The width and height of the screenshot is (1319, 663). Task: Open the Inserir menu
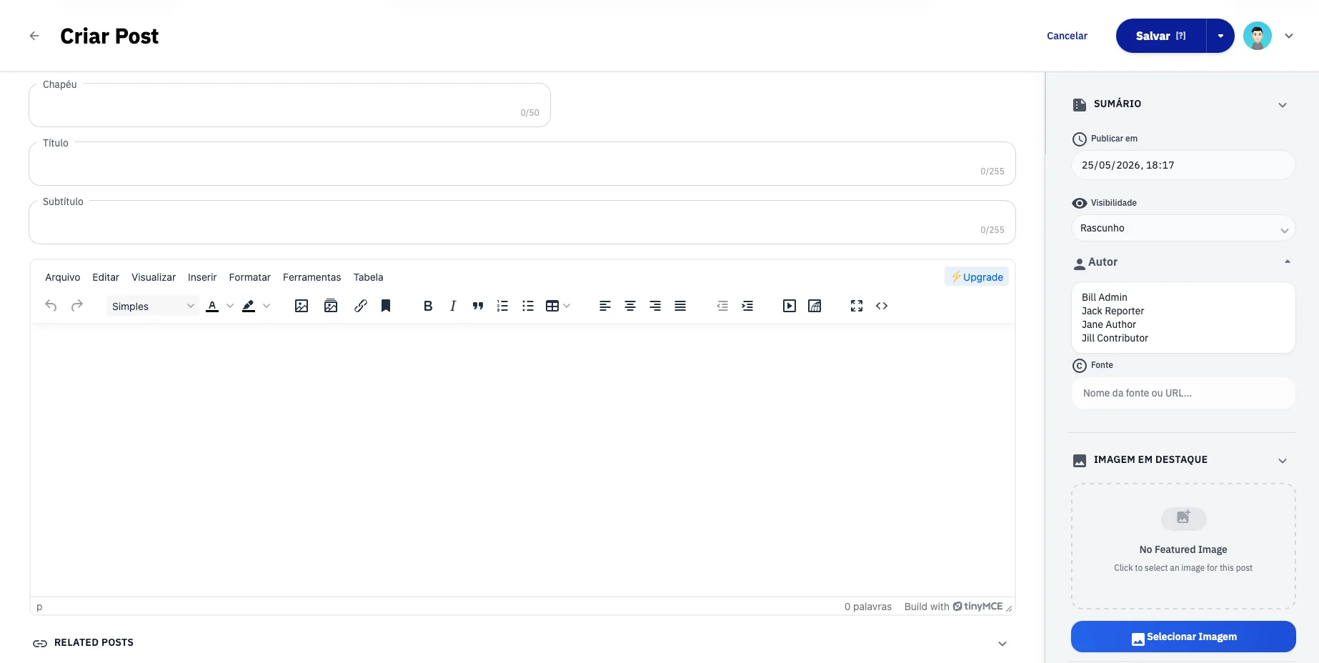click(x=202, y=277)
